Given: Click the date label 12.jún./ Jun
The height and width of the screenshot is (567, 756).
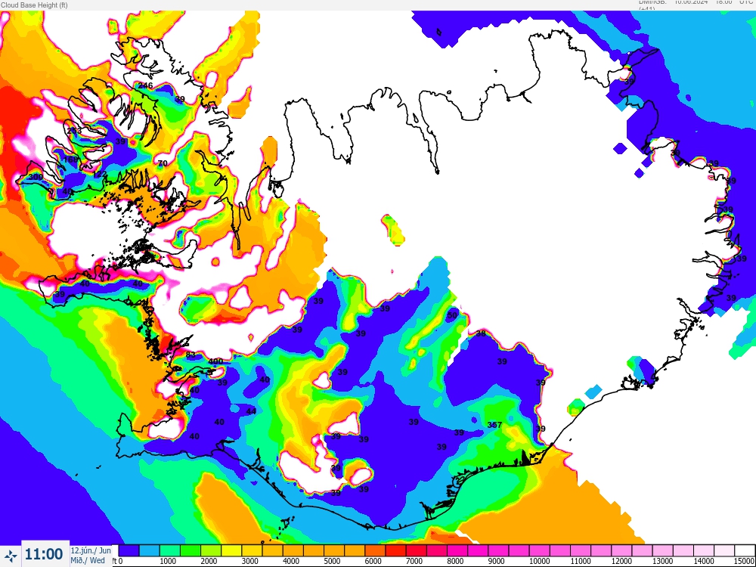Looking at the screenshot, I should click(91, 550).
